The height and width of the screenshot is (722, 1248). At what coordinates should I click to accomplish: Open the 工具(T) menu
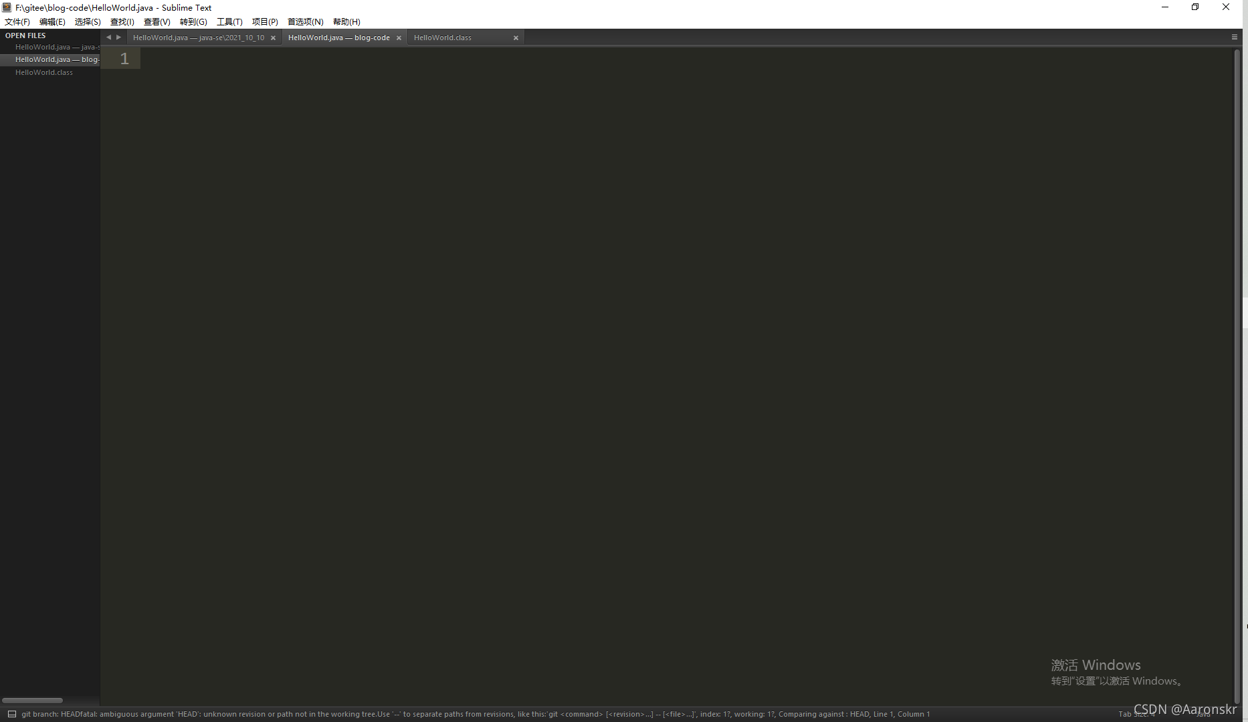[229, 21]
